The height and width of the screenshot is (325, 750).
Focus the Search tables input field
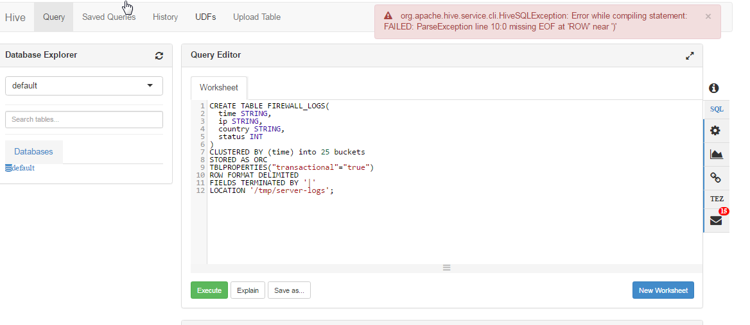click(84, 119)
